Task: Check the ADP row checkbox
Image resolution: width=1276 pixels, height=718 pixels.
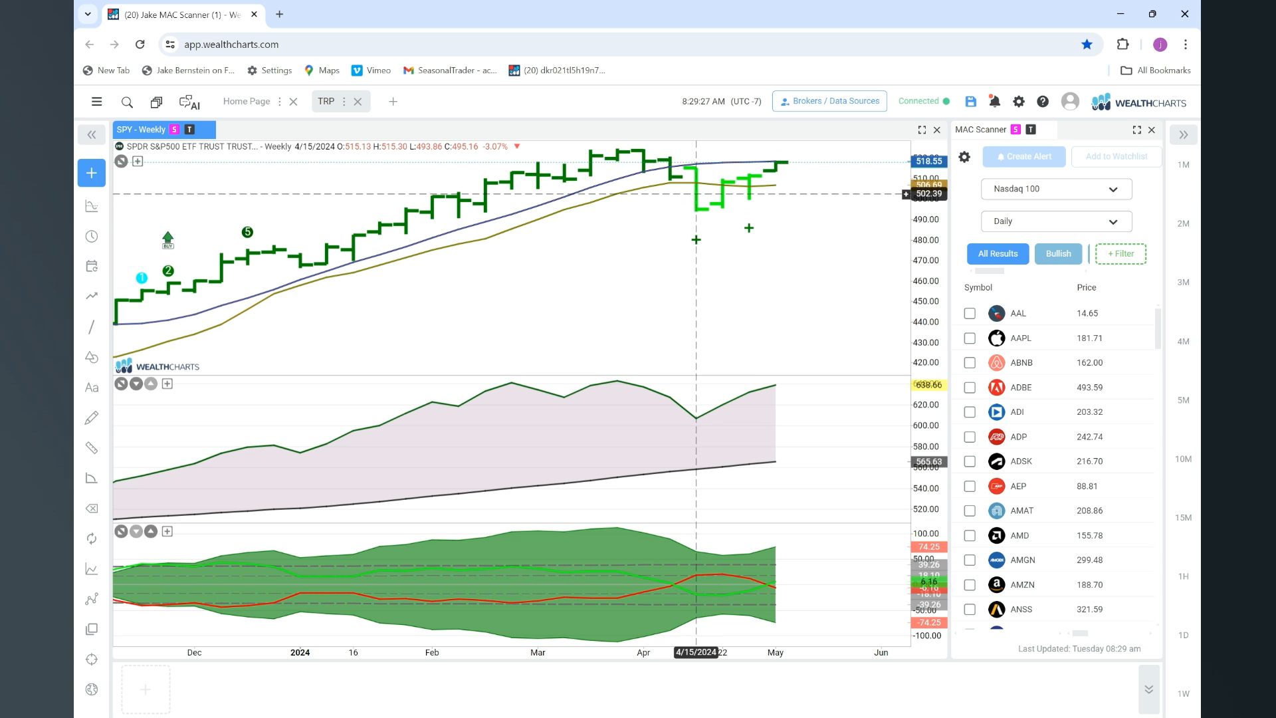Action: pos(970,437)
